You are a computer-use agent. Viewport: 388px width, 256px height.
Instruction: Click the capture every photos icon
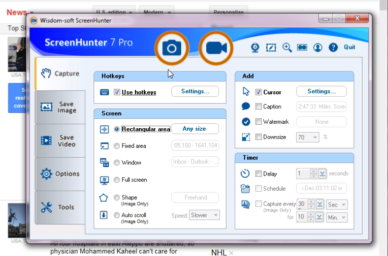(x=246, y=204)
